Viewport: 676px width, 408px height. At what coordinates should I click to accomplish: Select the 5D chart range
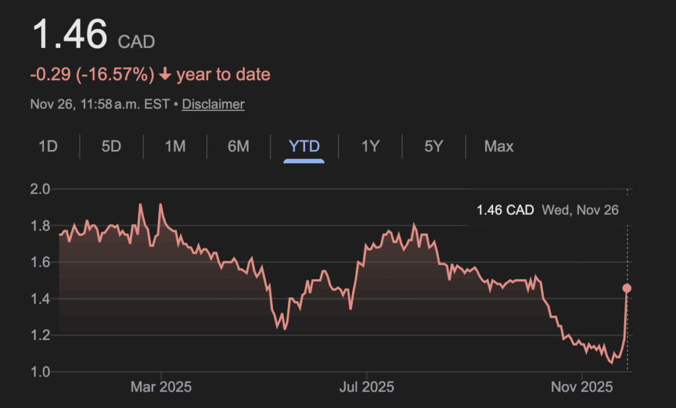click(112, 146)
